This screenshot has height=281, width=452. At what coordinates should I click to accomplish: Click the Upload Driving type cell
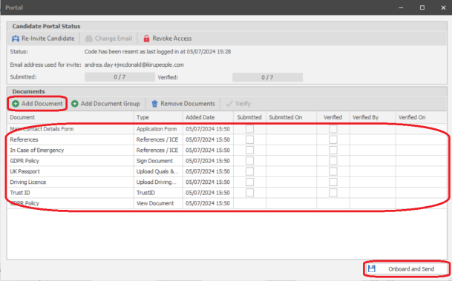tap(158, 182)
